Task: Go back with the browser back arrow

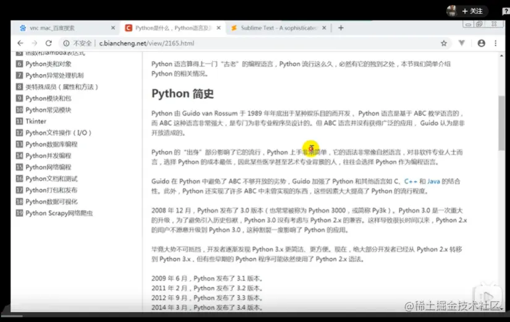Action: 20,43
